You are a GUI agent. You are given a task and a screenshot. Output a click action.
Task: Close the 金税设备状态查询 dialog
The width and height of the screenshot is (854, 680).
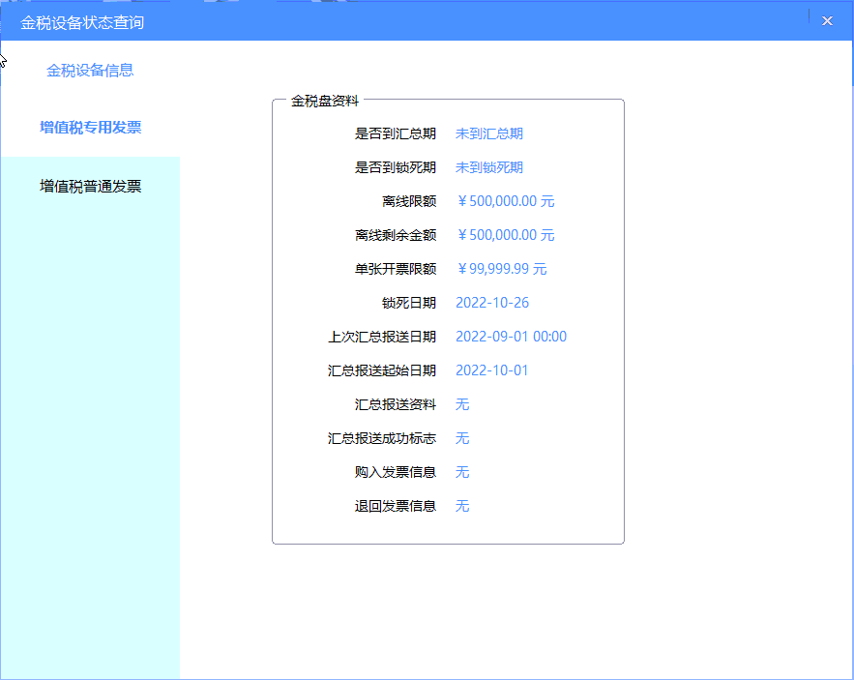(x=827, y=21)
